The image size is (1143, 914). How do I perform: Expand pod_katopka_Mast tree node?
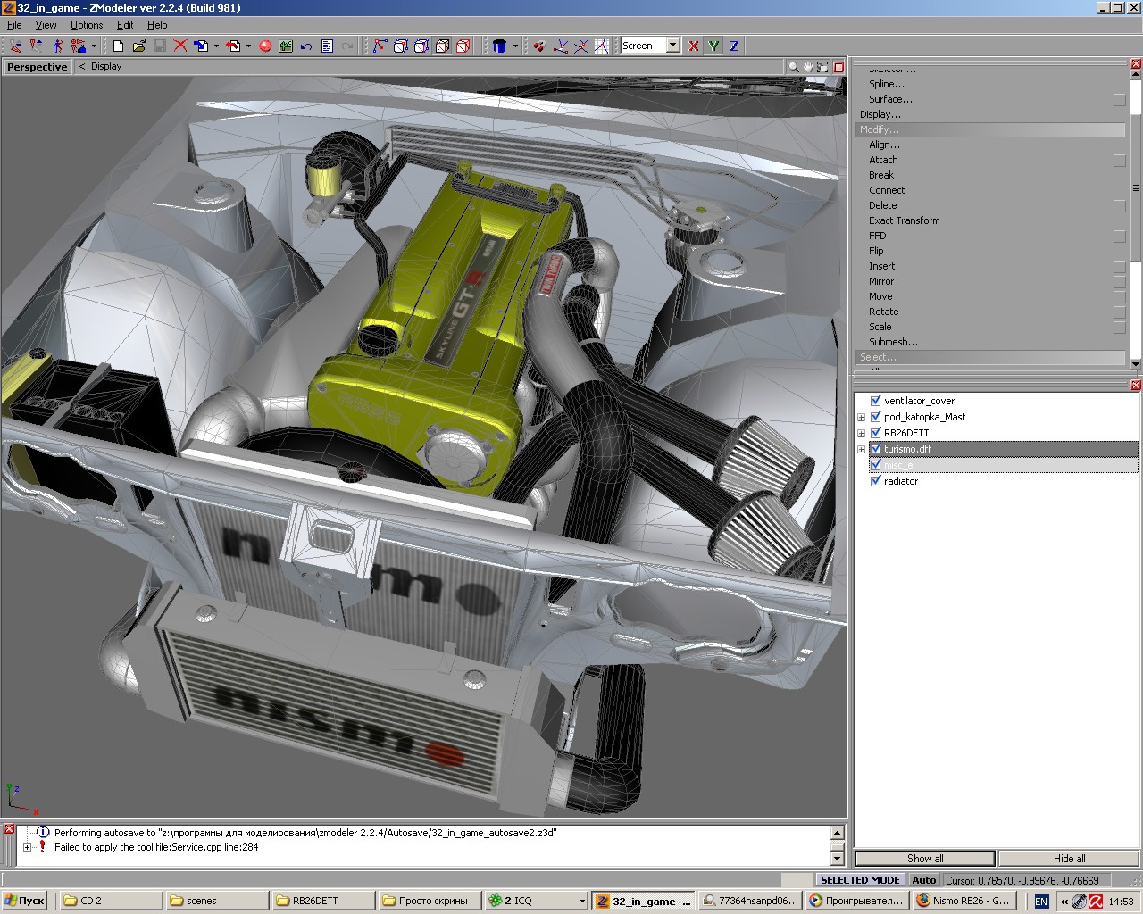[x=862, y=417]
